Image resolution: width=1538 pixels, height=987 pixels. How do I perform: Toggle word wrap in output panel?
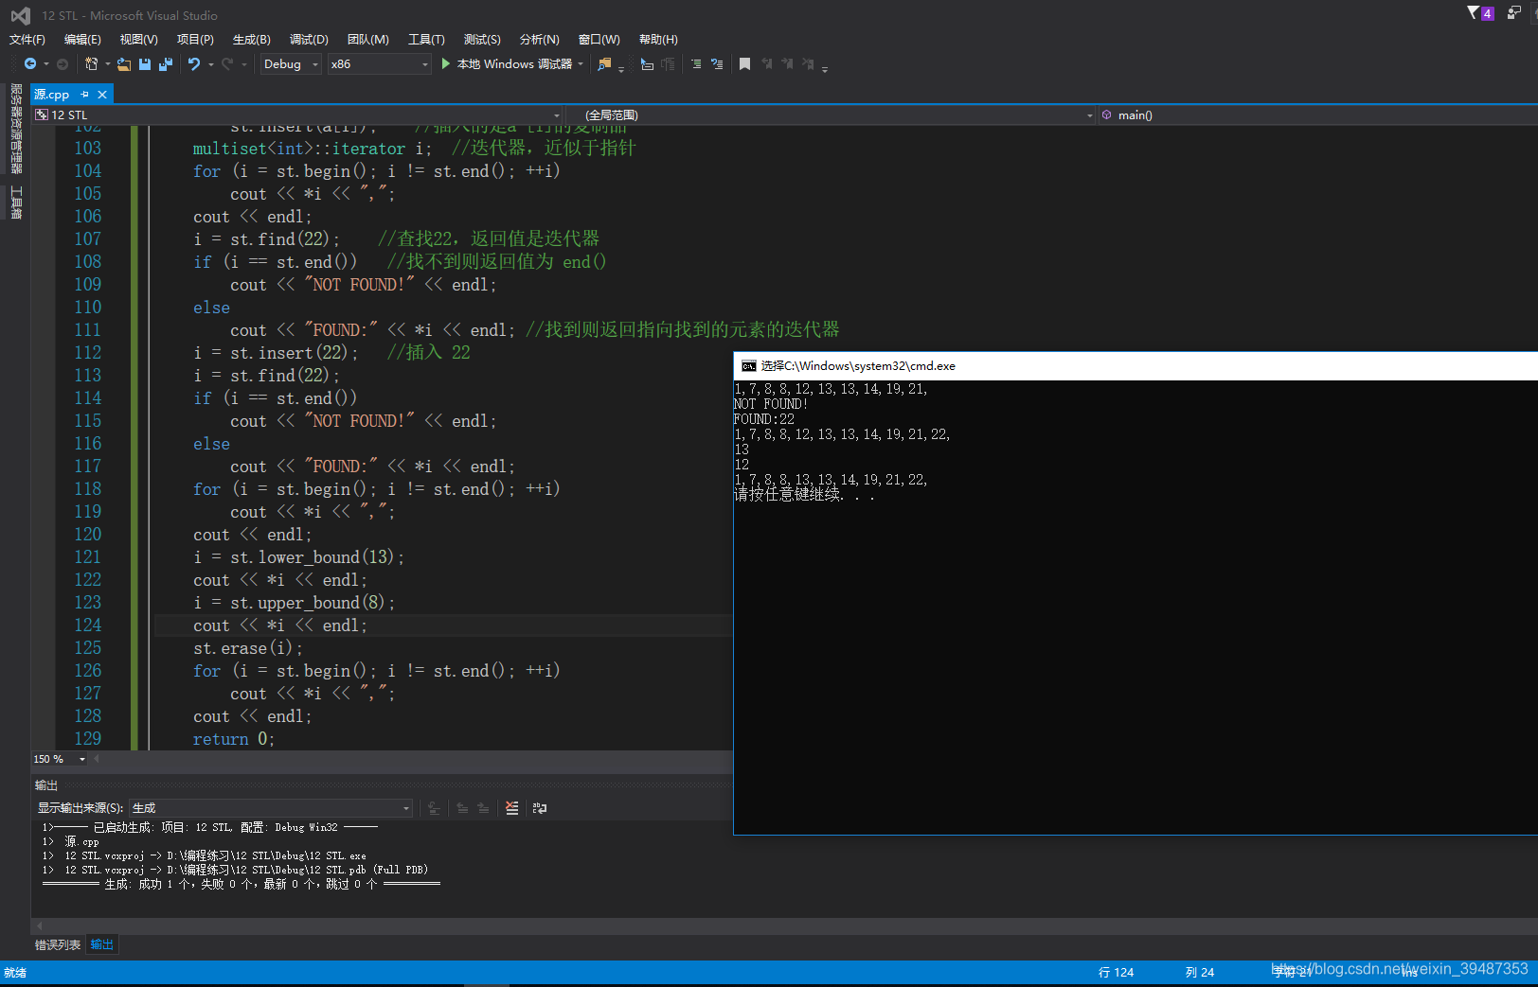[x=540, y=808]
